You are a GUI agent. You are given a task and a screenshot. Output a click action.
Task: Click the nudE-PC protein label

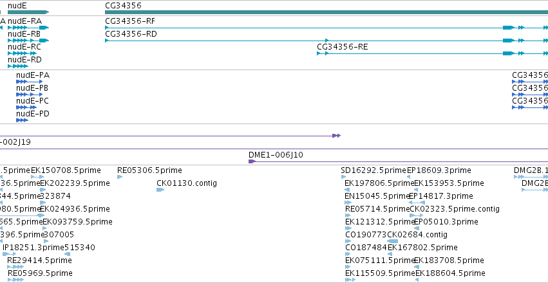(32, 101)
